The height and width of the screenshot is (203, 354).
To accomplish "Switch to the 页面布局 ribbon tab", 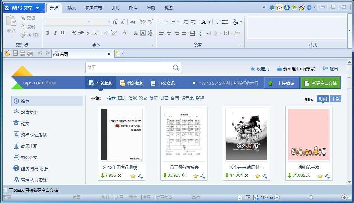I will 93,8.
